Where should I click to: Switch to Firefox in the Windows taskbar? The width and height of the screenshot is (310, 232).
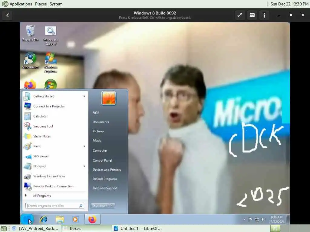[x=92, y=219]
